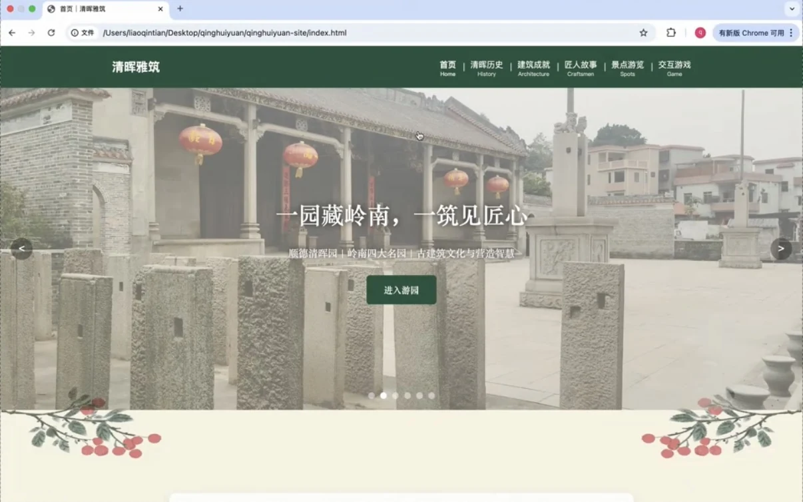Select the second carousel dot
Image resolution: width=803 pixels, height=502 pixels.
(x=384, y=395)
